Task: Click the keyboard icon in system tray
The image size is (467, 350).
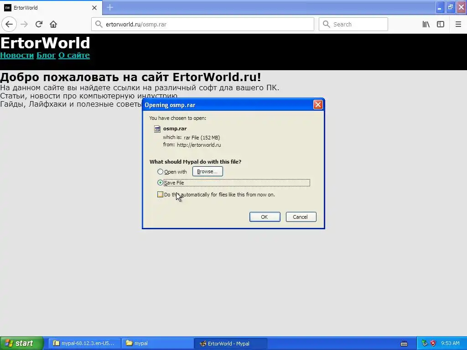Action: [404, 344]
